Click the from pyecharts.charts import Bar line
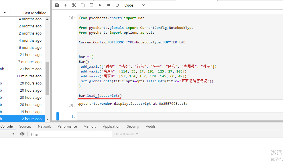 click(111, 18)
